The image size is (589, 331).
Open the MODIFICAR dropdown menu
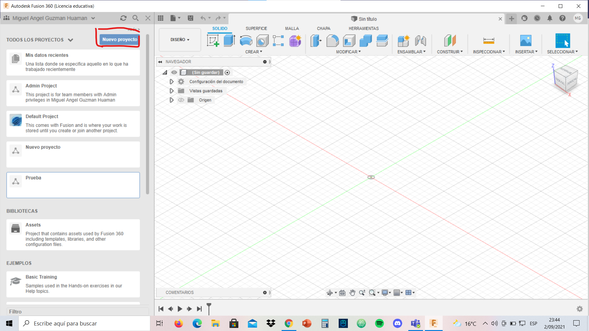click(348, 52)
